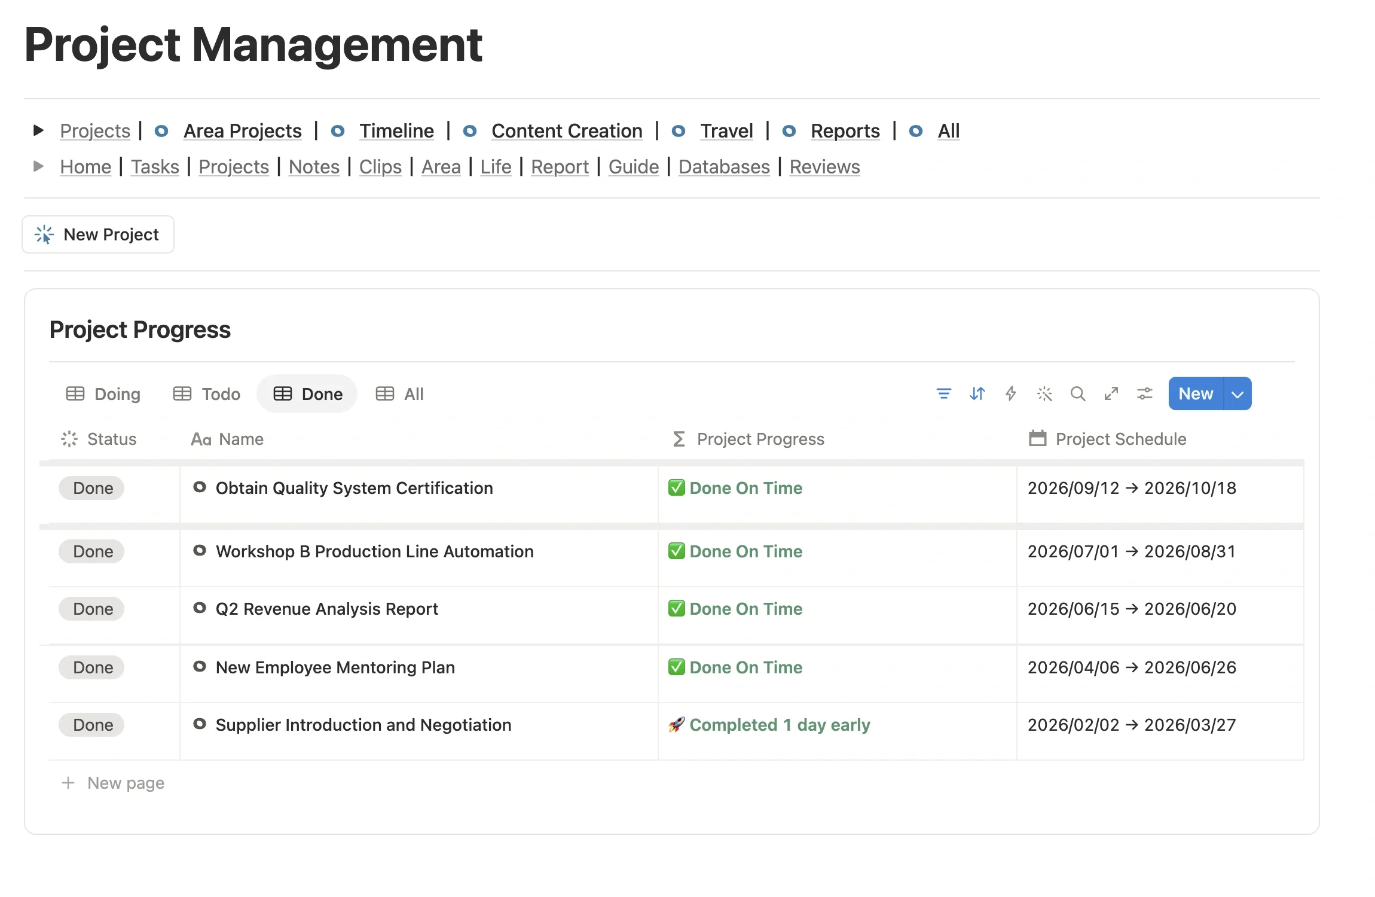Screen dimensions: 1375x897
Task: Open the Clips link
Action: pos(380,167)
